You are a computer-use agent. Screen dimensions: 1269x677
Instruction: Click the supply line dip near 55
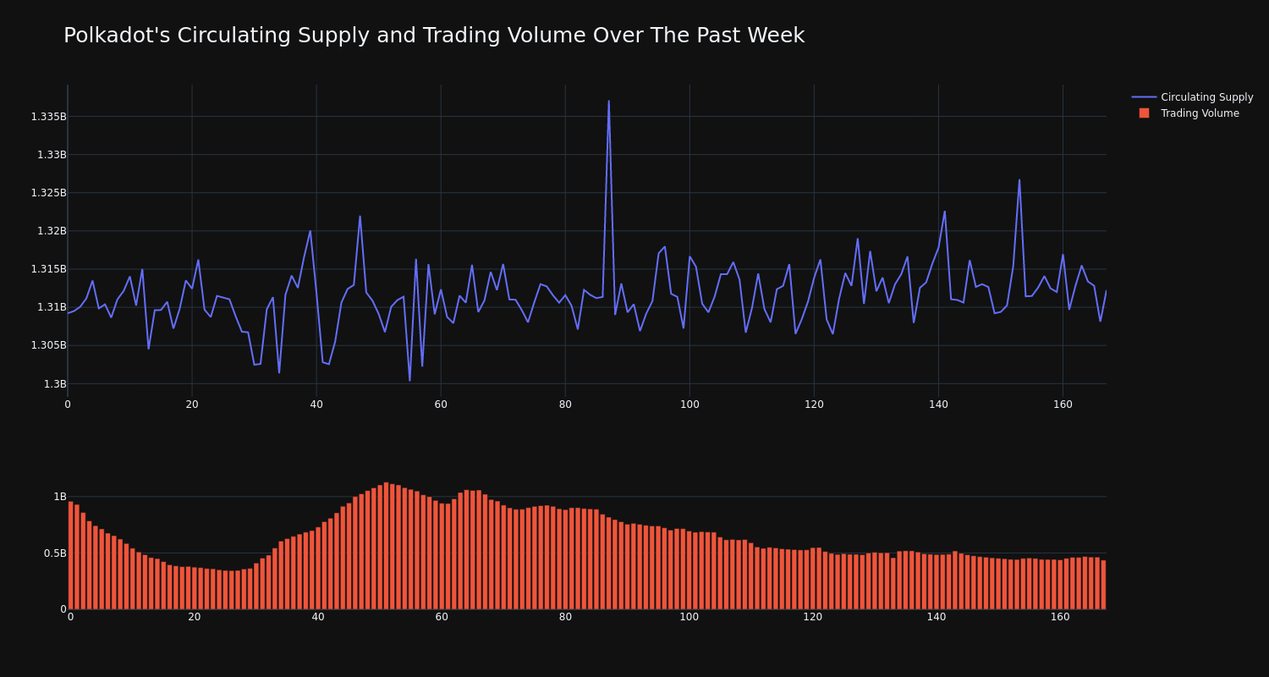coord(409,380)
